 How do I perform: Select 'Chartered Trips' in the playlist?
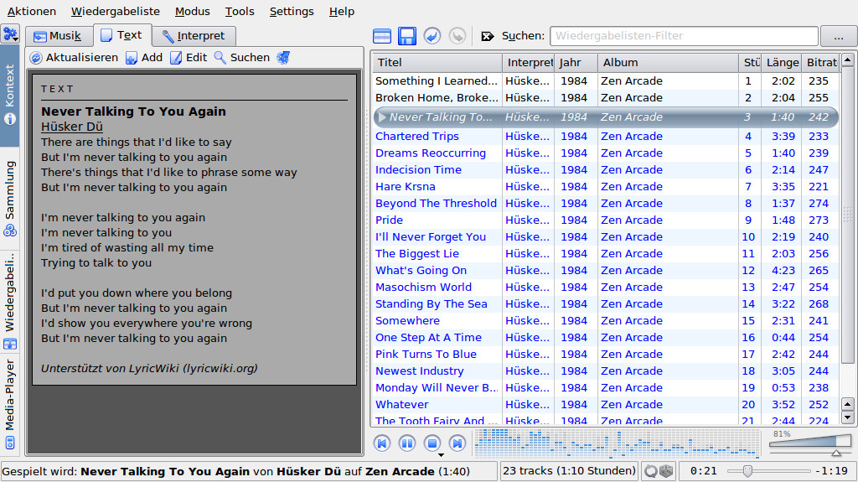pyautogui.click(x=606, y=137)
